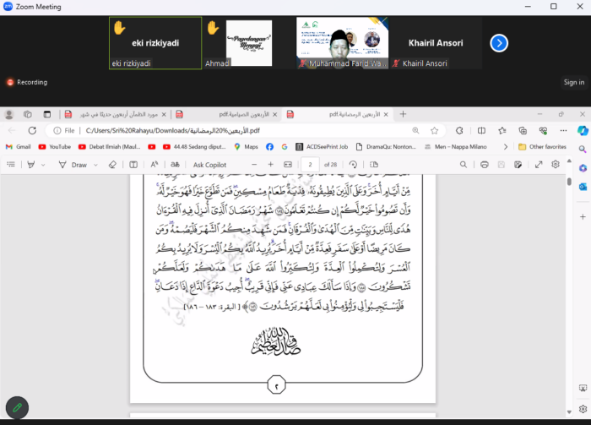
Task: Open Gmail bookmark
Action: pyautogui.click(x=18, y=147)
